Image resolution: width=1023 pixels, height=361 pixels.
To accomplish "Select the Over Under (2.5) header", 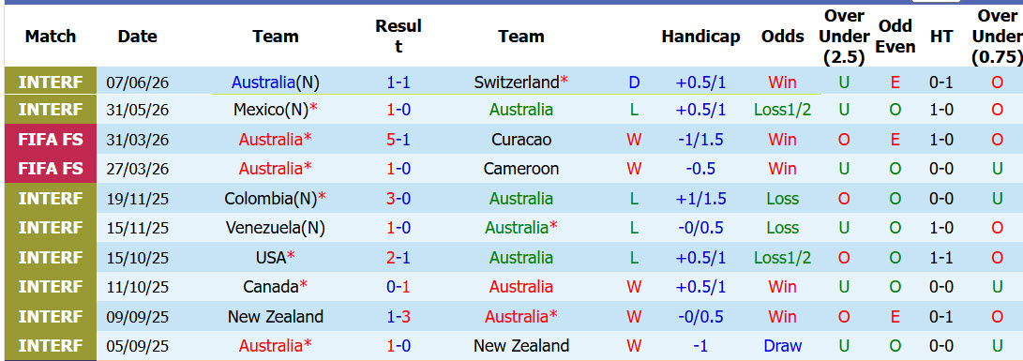I will (x=844, y=37).
